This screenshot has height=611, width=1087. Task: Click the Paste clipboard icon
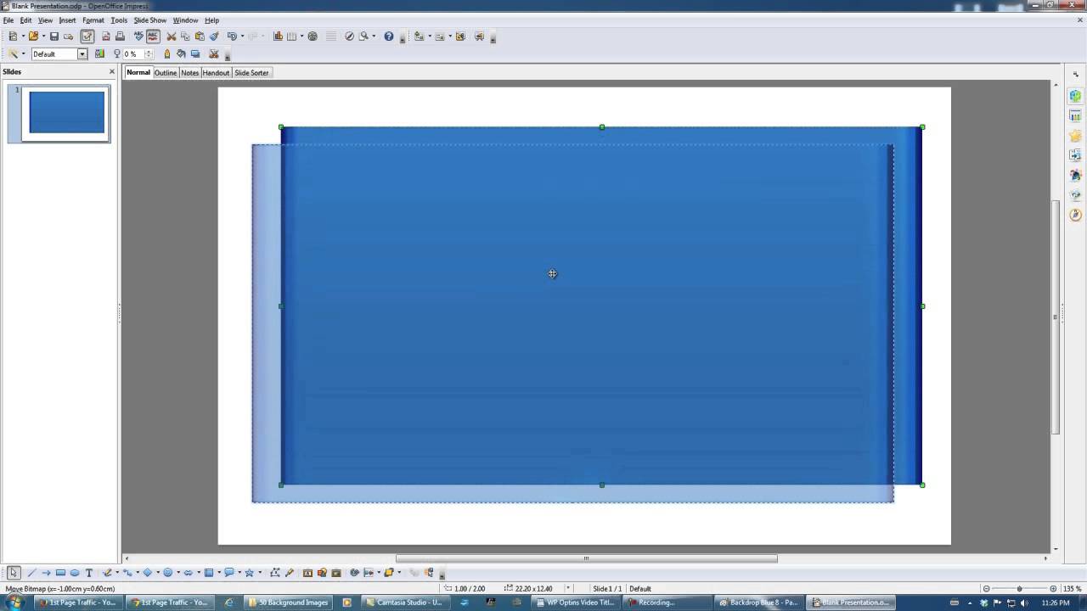click(200, 36)
